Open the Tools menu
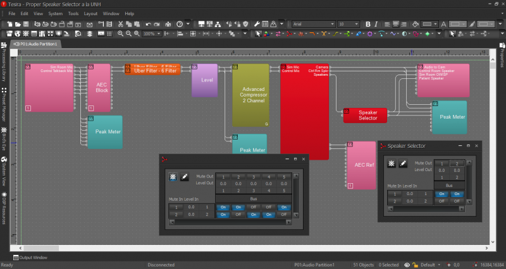The image size is (506, 269). point(73,13)
